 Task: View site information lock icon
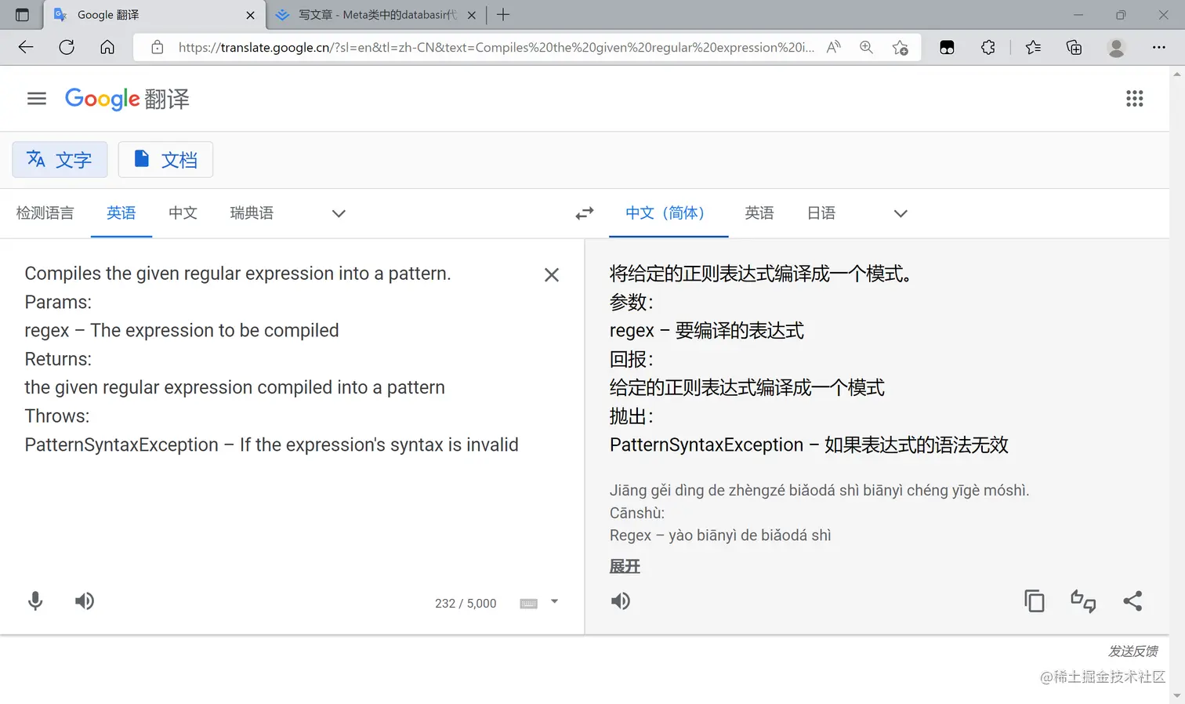pos(158,47)
